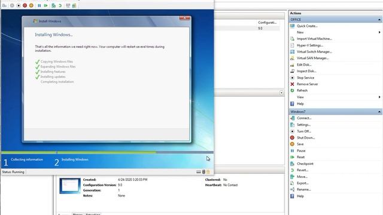383x215 pixels.
Task: Click Remove Server action
Action: [x=307, y=84]
